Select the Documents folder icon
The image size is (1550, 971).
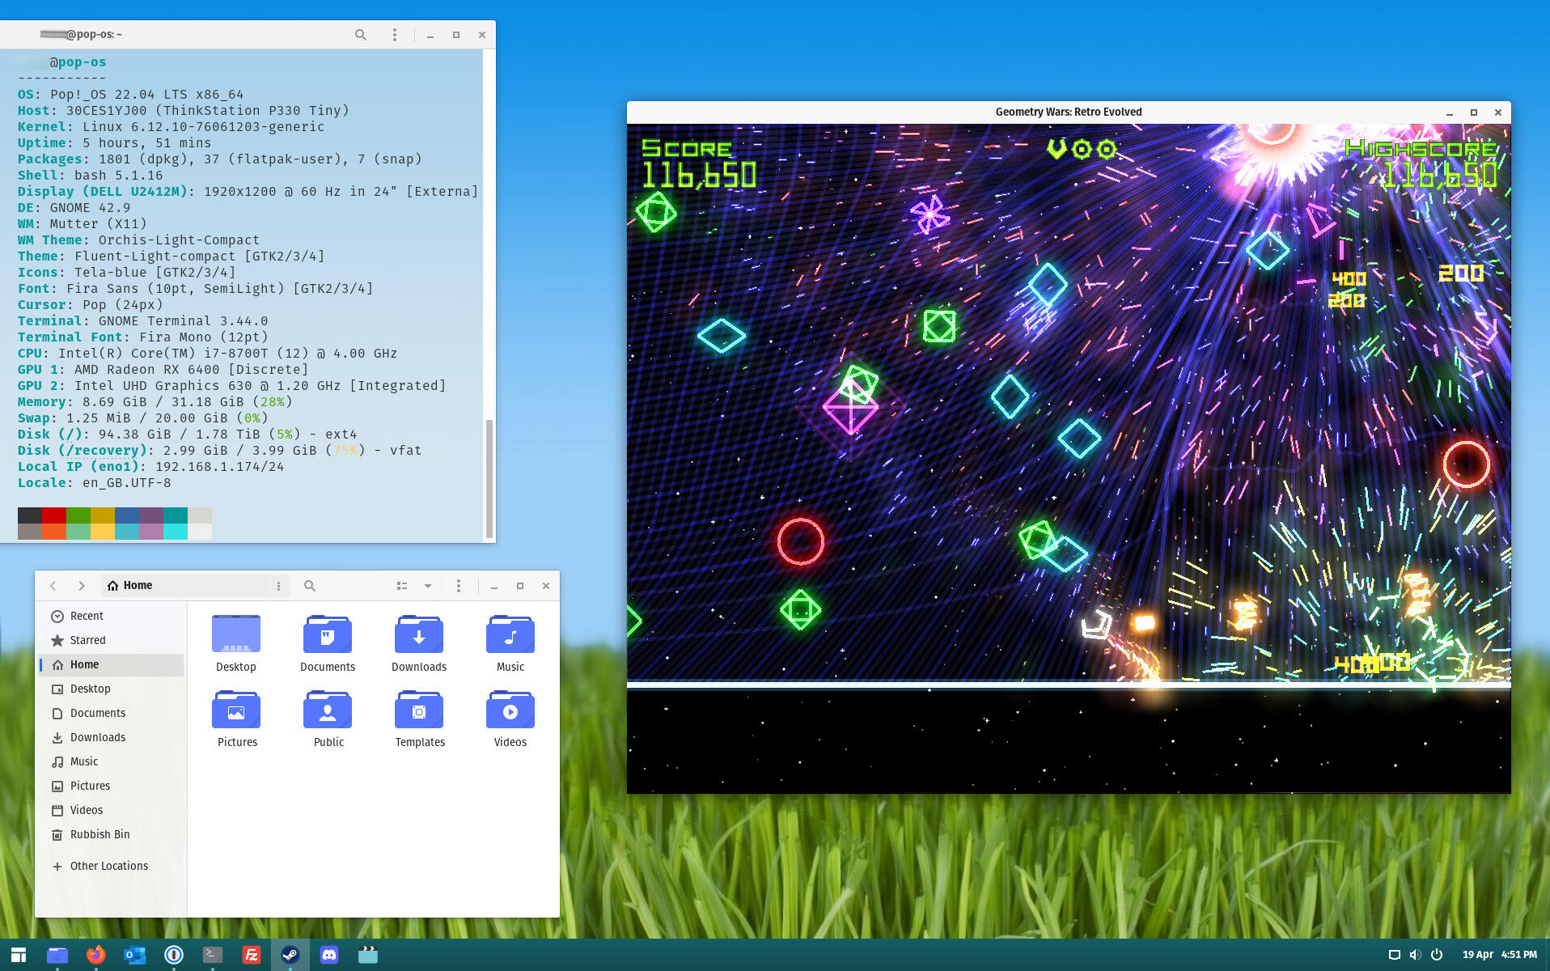328,634
